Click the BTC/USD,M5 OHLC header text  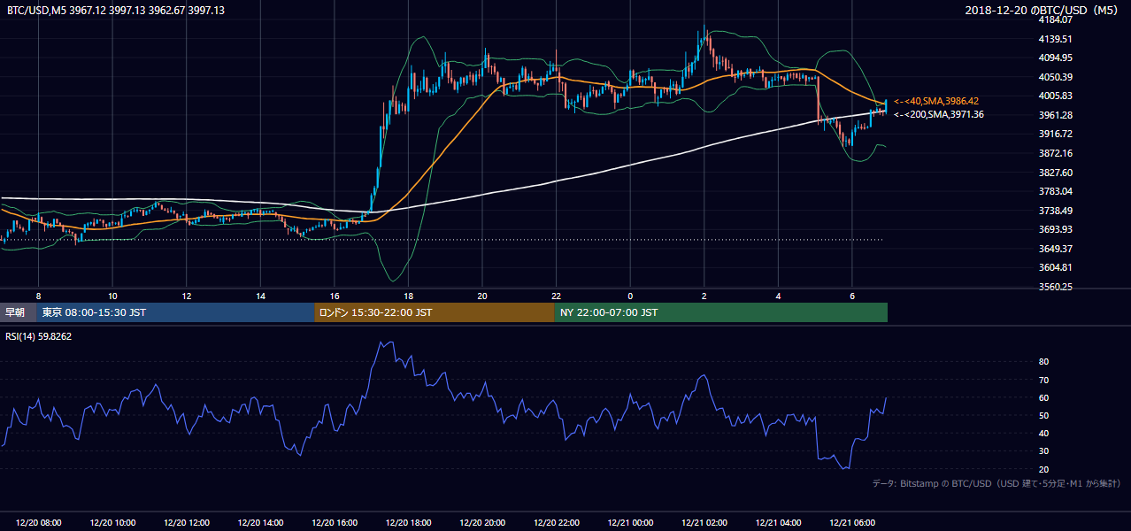tap(115, 10)
